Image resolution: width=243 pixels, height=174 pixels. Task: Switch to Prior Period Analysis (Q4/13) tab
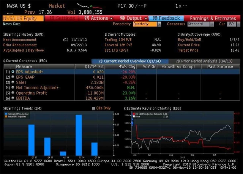click(204, 61)
